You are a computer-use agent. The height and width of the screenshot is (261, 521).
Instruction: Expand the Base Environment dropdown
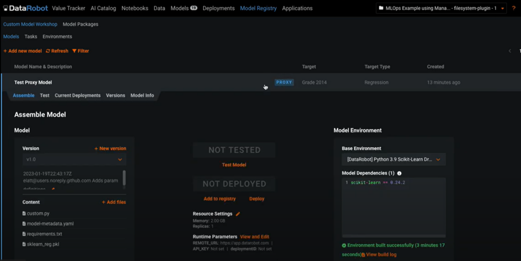click(393, 159)
